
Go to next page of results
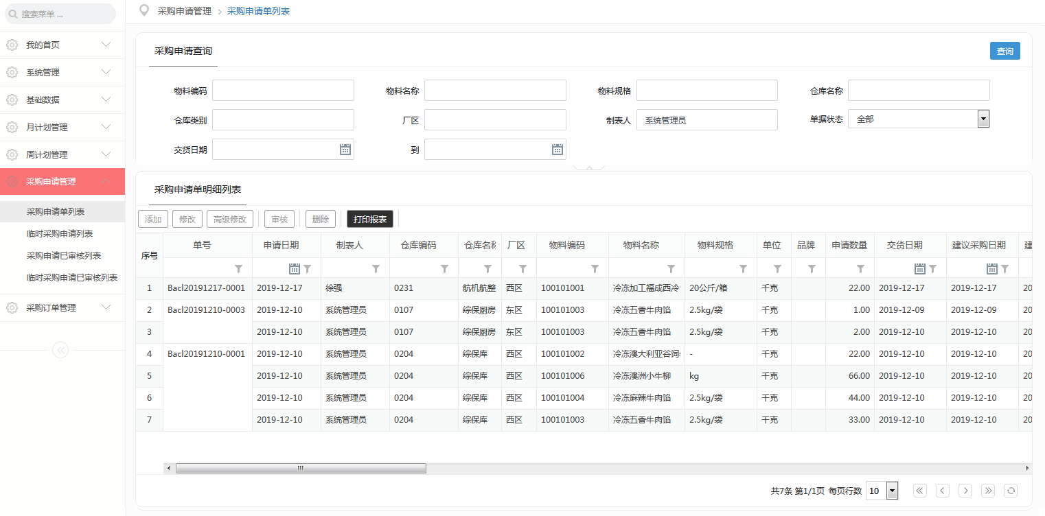[x=965, y=491]
